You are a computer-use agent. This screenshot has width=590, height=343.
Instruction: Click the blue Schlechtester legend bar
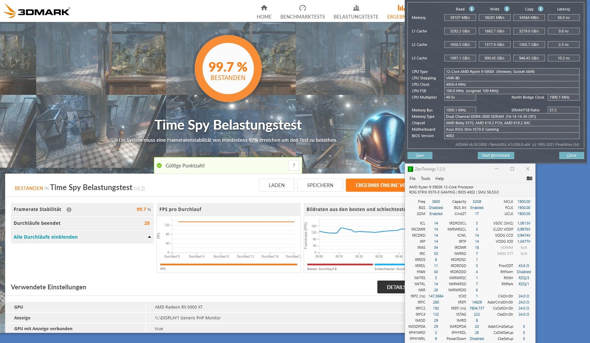tap(390, 264)
